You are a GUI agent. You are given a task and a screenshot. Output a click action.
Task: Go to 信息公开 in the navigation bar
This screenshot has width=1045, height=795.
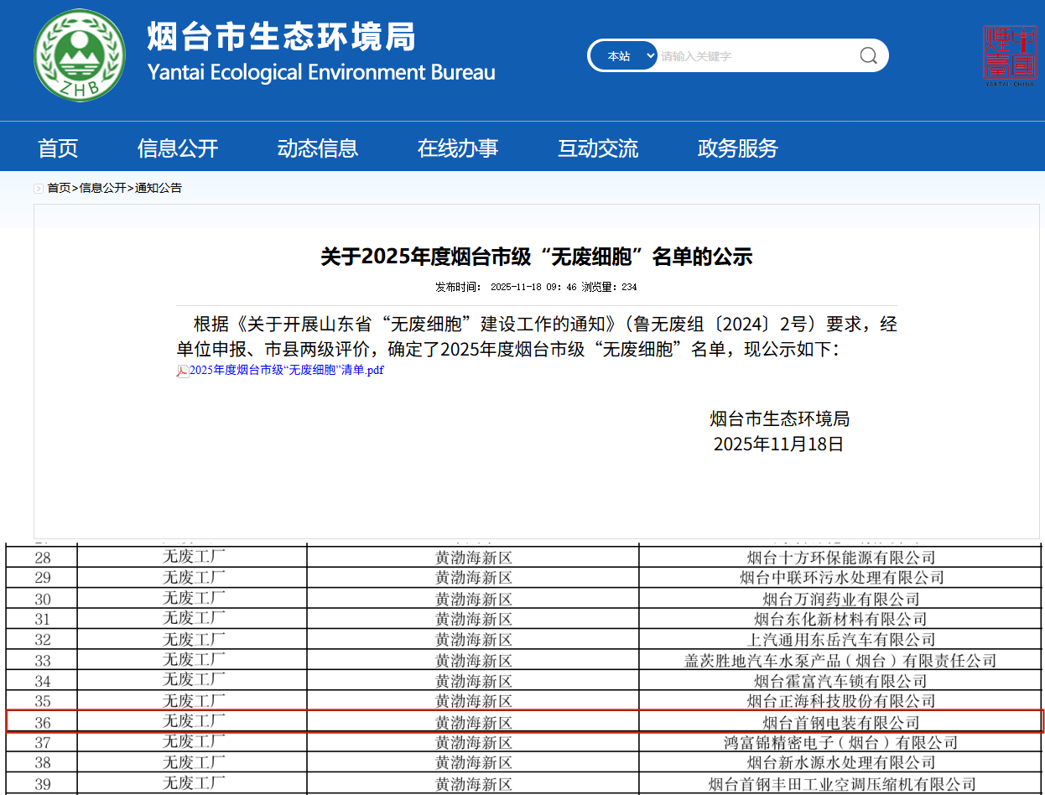pos(178,148)
